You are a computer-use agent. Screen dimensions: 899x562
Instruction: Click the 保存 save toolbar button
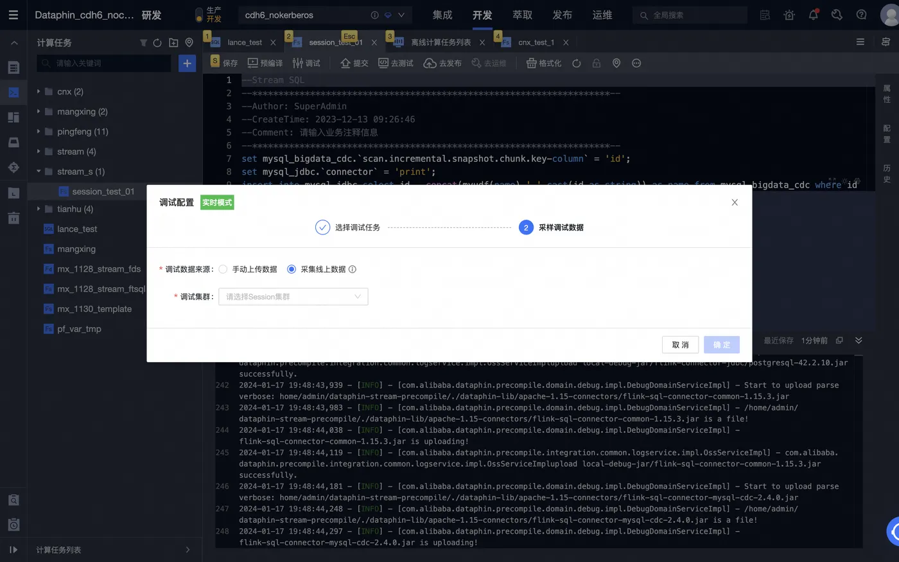pyautogui.click(x=224, y=63)
